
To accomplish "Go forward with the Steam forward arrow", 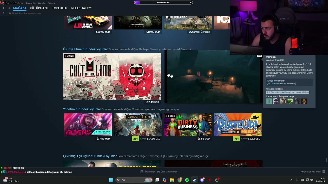I will [x=9, y=8].
